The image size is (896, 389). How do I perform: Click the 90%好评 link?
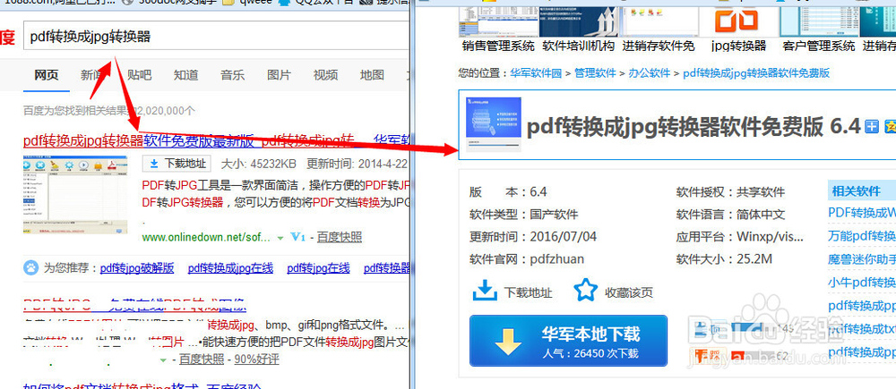tap(256, 359)
